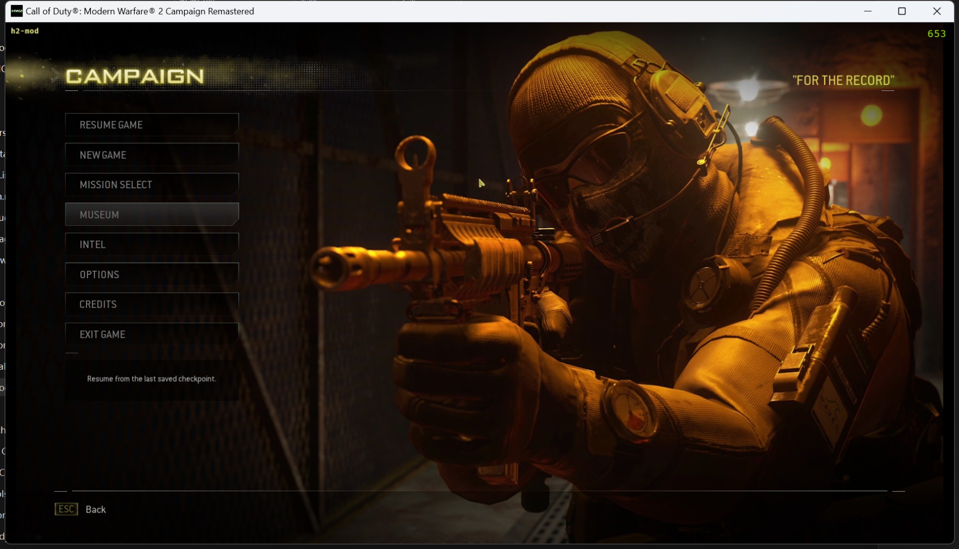The image size is (959, 549).
Task: Open the Intel menu
Action: point(152,244)
